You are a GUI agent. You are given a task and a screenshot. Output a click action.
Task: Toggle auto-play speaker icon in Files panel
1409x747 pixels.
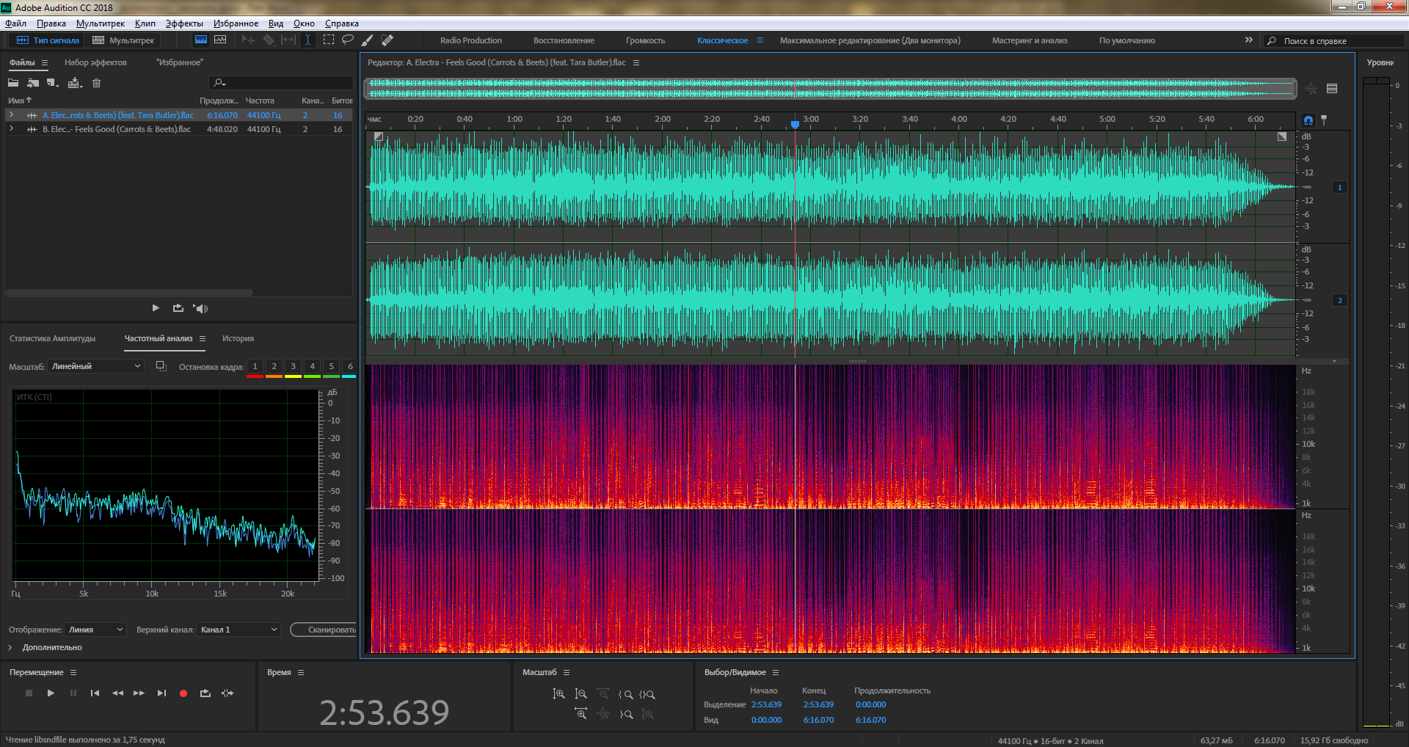coord(200,308)
